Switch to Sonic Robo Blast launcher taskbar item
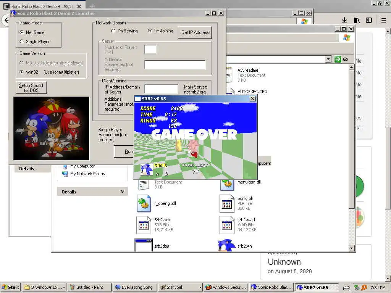Image resolution: width=391 pixels, height=293 pixels. (x=271, y=287)
